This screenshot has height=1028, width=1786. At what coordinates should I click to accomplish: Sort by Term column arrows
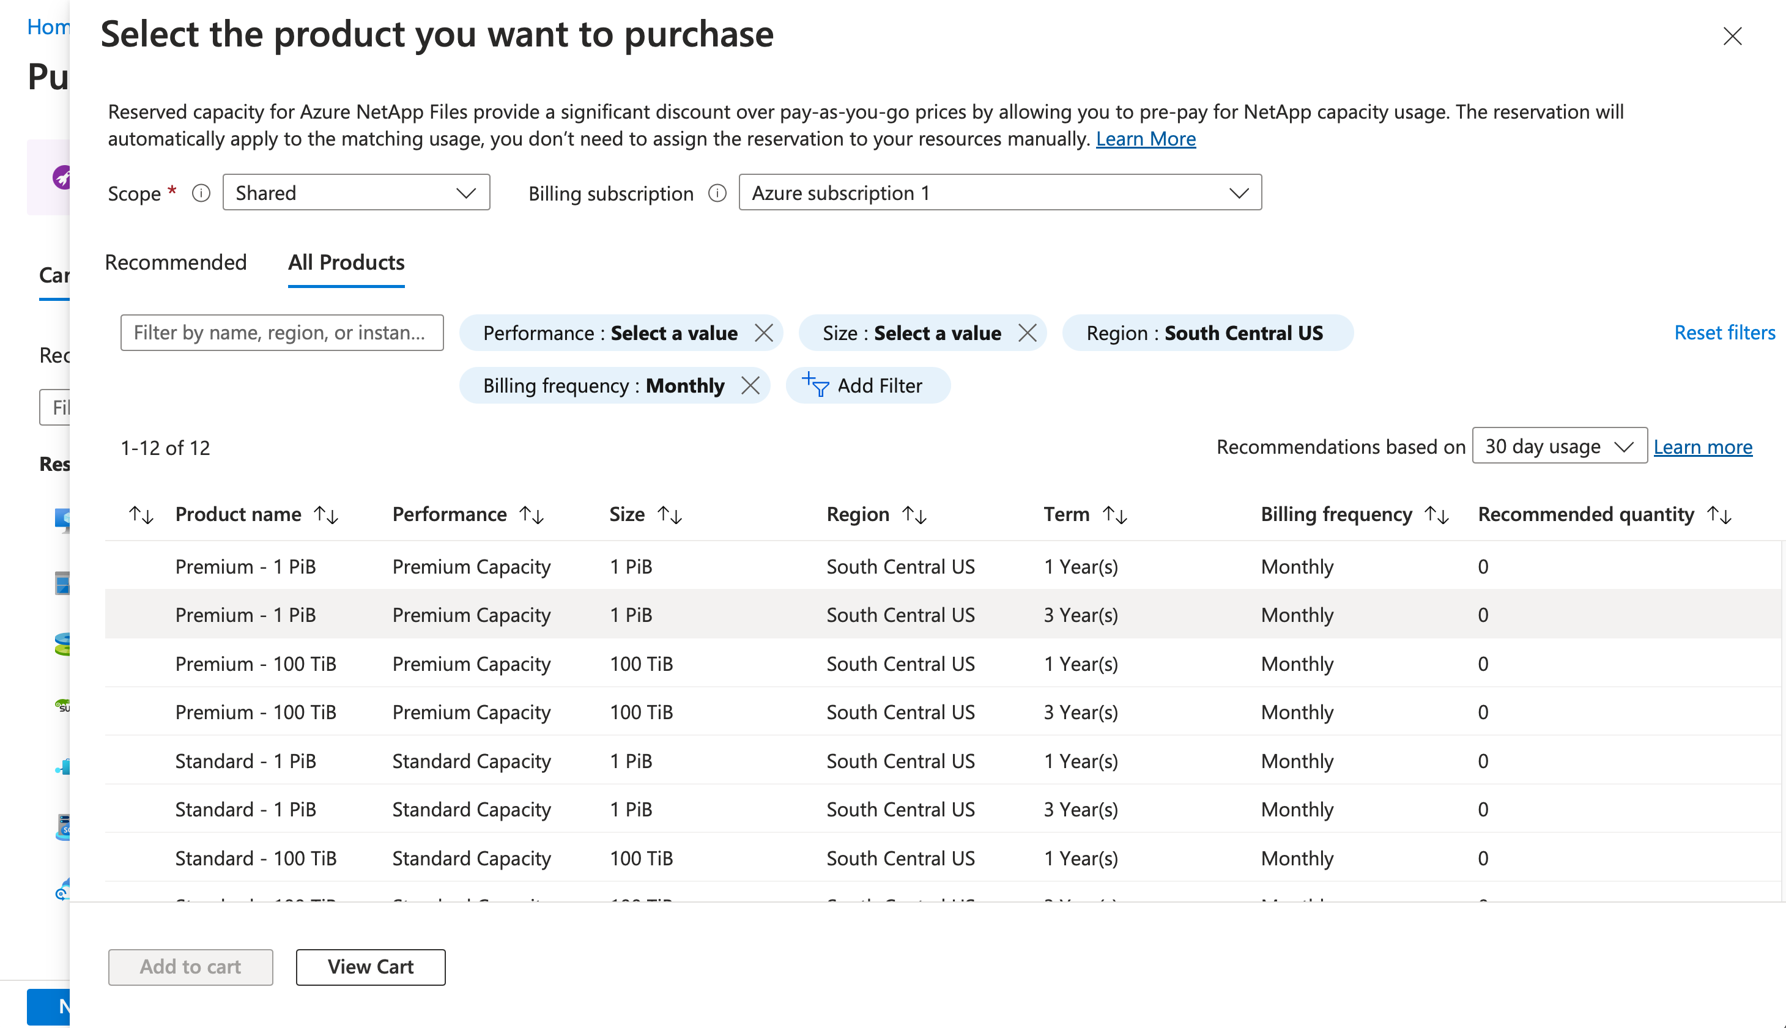pos(1114,515)
